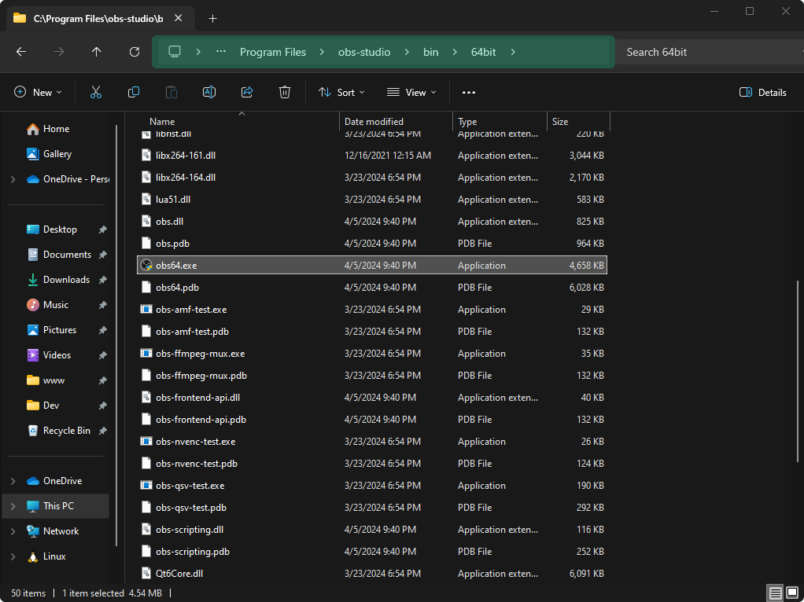Cut the selected obs64.exe file
The height and width of the screenshot is (602, 804).
click(x=96, y=92)
